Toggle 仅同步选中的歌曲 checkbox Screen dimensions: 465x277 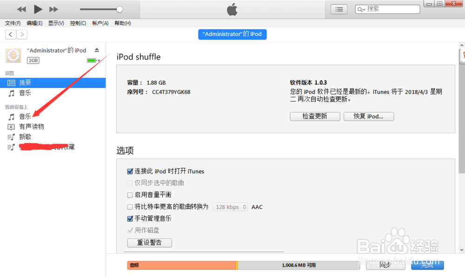[x=130, y=183]
